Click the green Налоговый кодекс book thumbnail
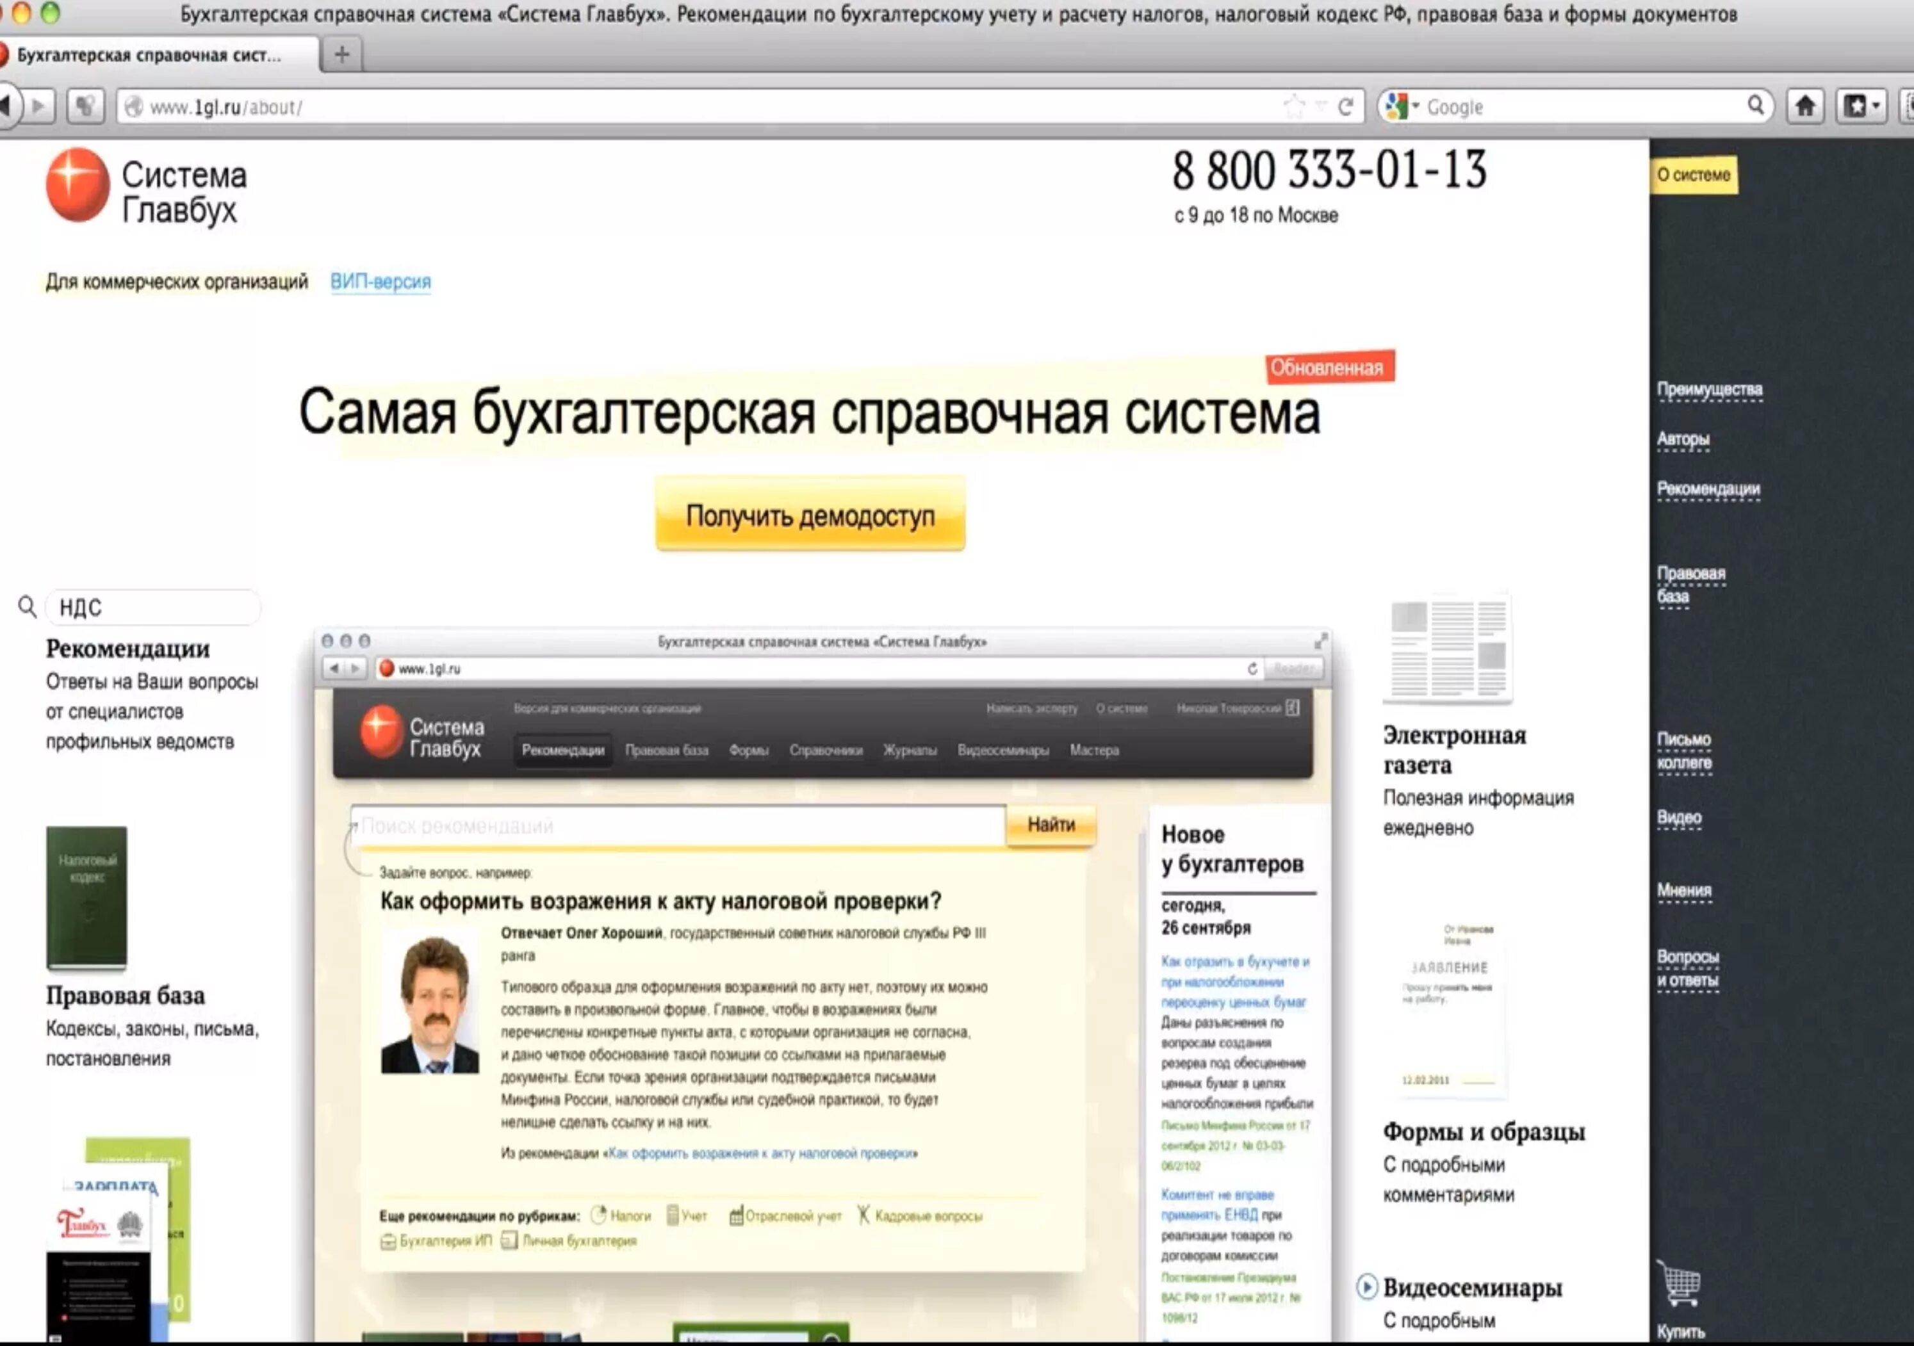This screenshot has width=1914, height=1346. coord(86,898)
